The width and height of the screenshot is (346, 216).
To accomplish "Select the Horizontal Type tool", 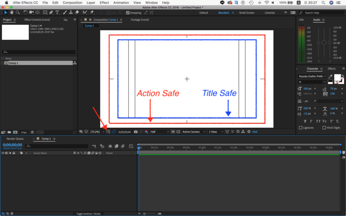I will 57,12.
